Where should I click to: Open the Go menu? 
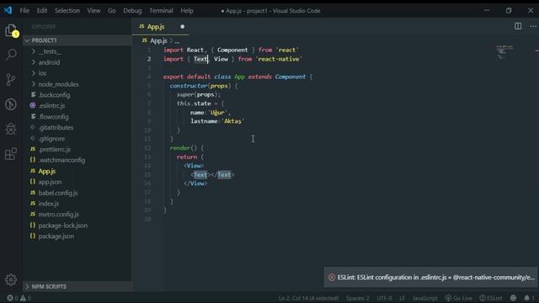click(x=112, y=11)
